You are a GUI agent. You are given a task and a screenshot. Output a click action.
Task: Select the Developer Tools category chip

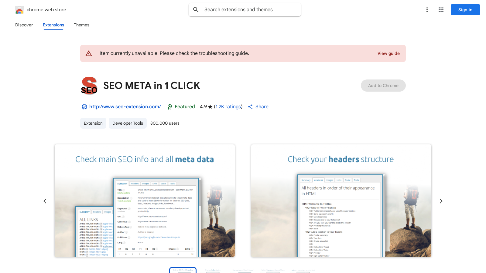(127, 123)
